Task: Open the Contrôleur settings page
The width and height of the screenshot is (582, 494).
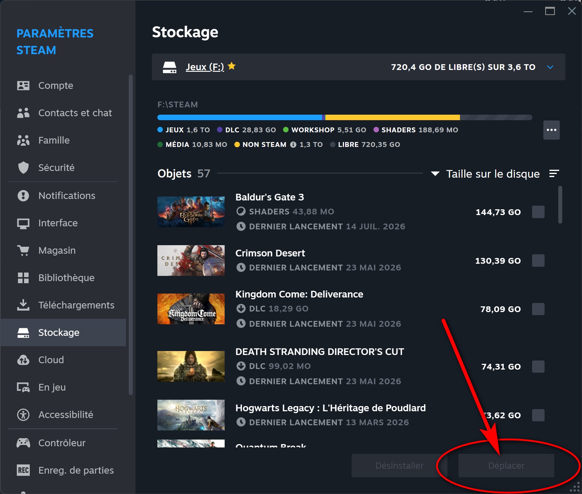Action: click(x=63, y=443)
